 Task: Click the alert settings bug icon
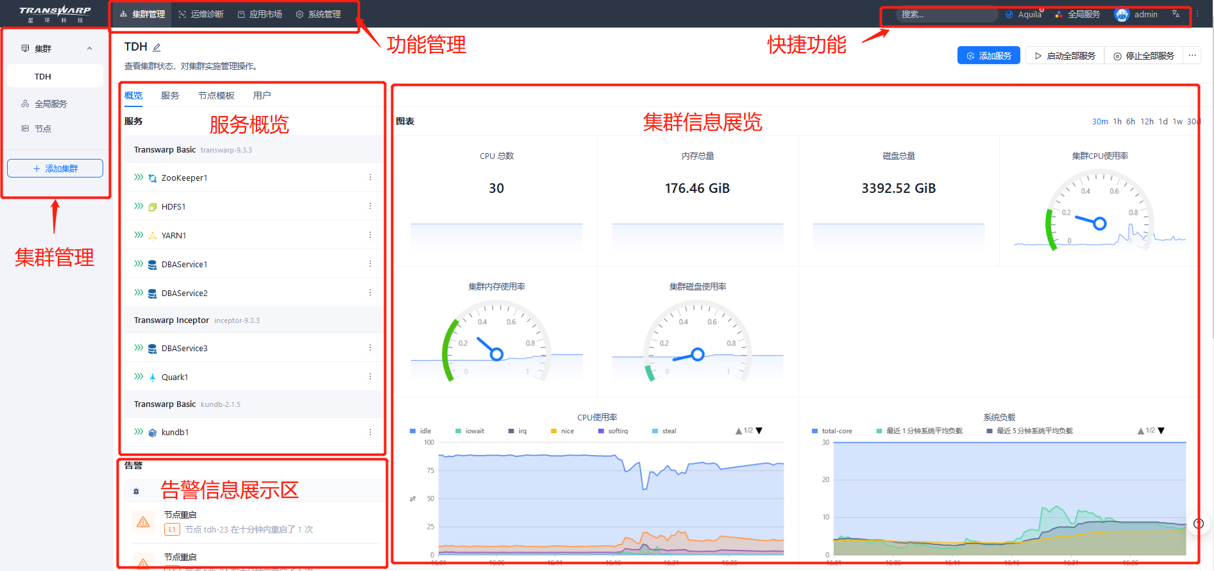(136, 492)
